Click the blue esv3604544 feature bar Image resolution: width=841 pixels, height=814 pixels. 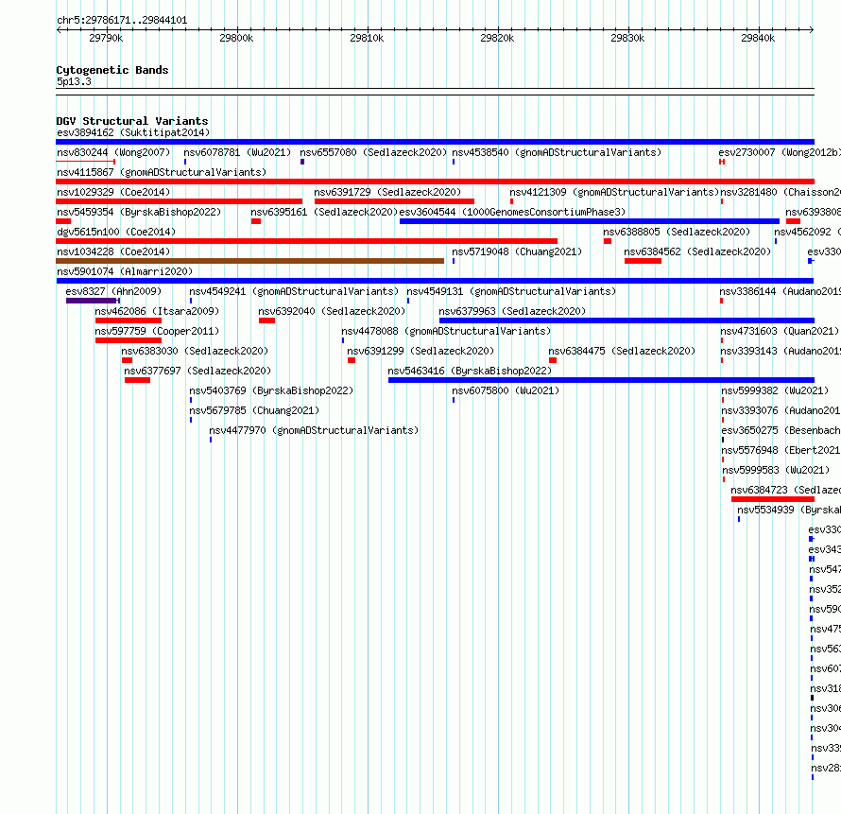pos(590,221)
